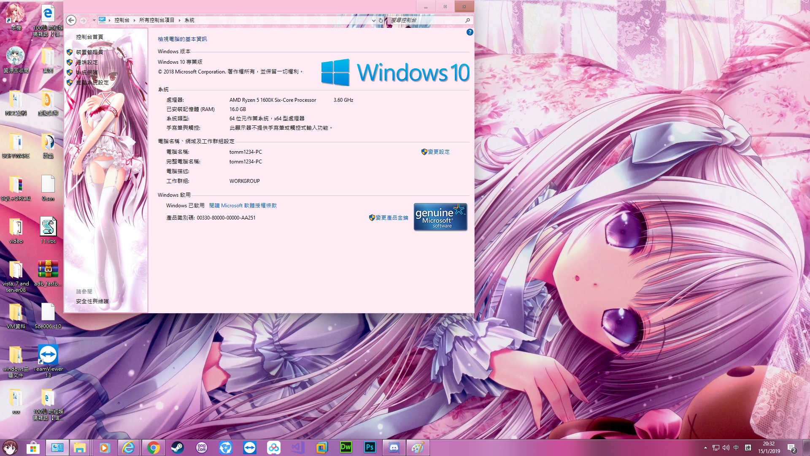Click the volume speaker tray icon

point(726,448)
